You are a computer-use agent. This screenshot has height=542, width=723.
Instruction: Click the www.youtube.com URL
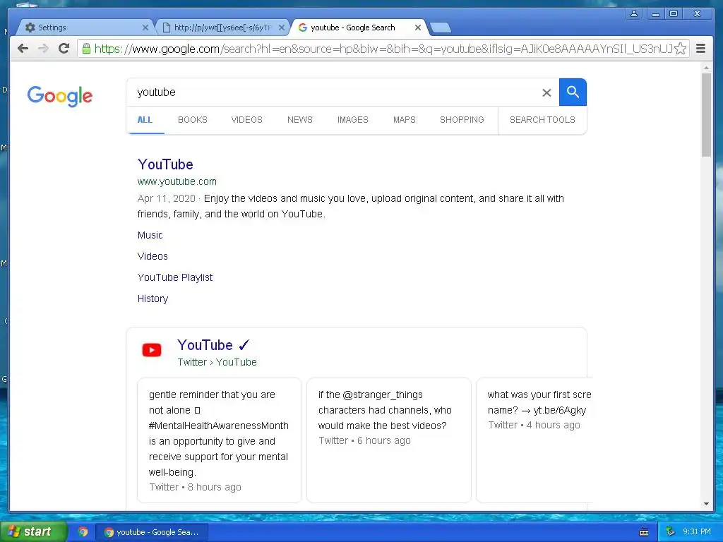point(177,181)
